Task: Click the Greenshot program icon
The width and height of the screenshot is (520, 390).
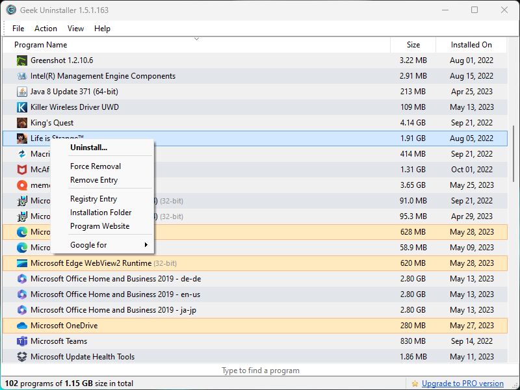Action: point(22,60)
